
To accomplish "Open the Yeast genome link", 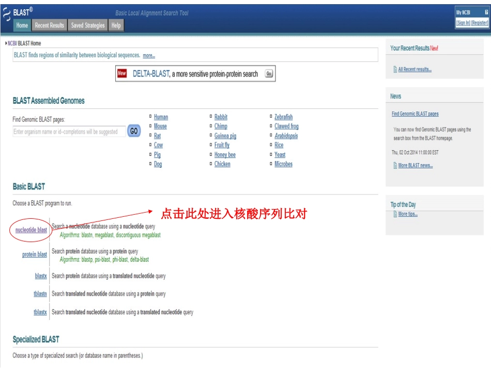I will point(280,154).
